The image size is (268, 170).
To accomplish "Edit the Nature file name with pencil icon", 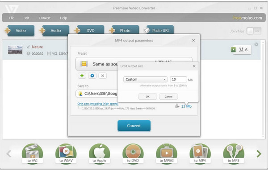I will pyautogui.click(x=29, y=47).
